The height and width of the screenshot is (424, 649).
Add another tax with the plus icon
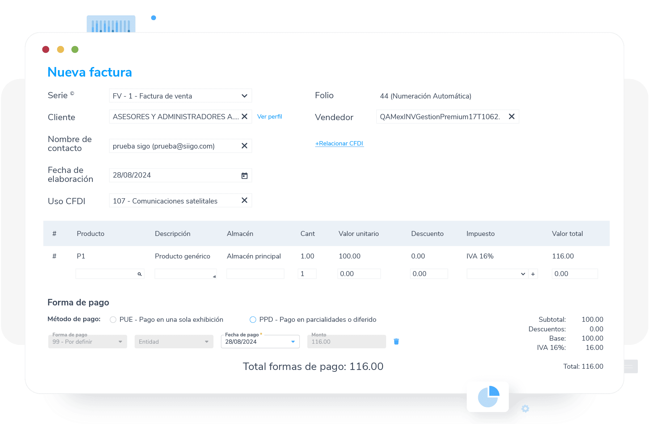pos(533,274)
